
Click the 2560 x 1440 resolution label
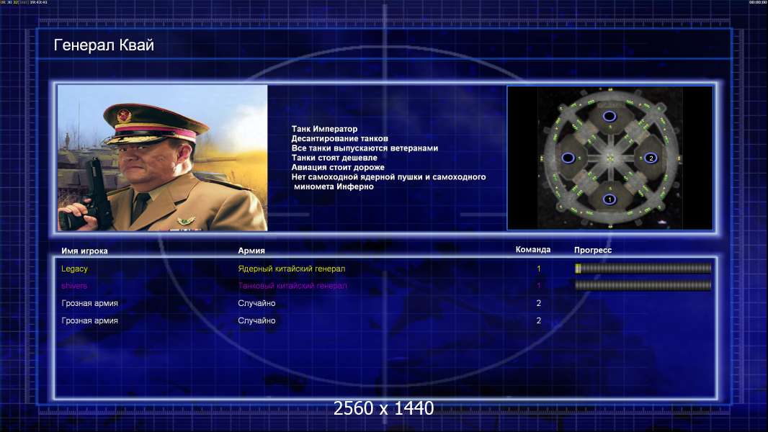point(383,408)
